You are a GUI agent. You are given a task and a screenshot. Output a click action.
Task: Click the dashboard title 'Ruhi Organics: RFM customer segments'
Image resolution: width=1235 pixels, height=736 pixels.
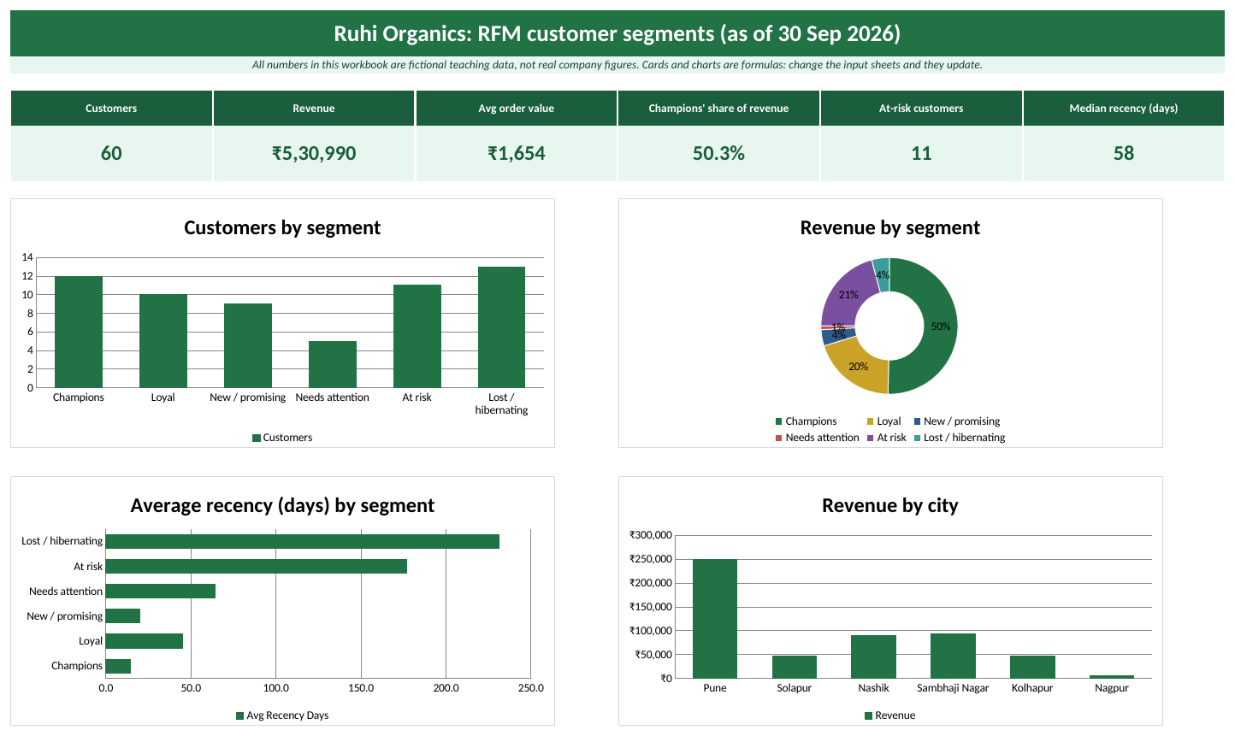tap(617, 33)
